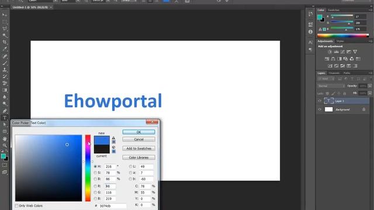The height and width of the screenshot is (210, 374).
Task: Click Cancel in the Color Picker
Action: pos(138,139)
